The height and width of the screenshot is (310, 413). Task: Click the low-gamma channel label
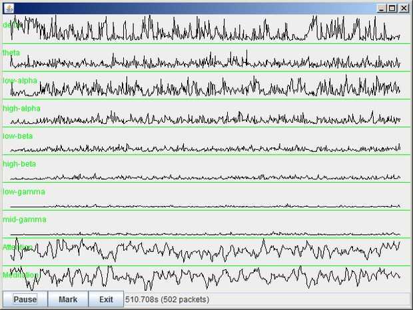coord(24,191)
